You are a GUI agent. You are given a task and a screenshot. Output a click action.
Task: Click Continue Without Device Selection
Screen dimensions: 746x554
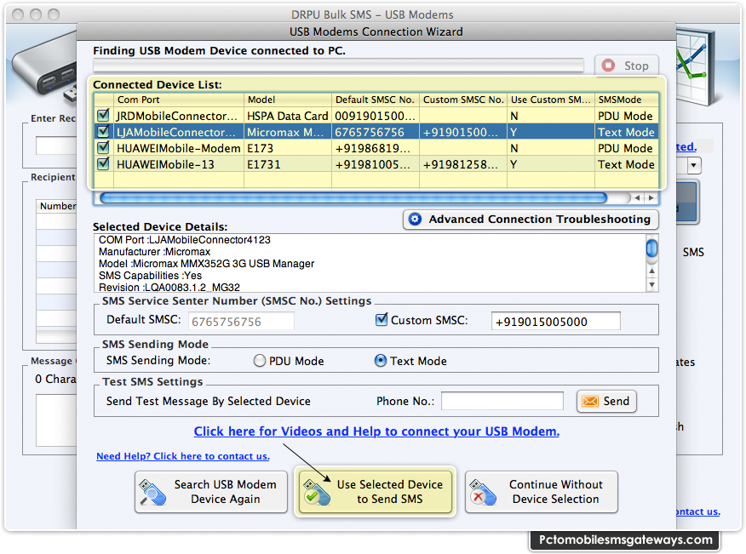[542, 492]
